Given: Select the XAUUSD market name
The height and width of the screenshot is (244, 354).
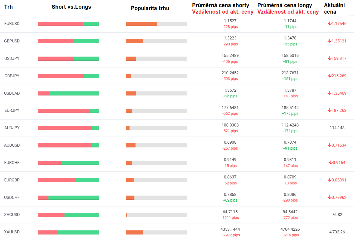Looking at the screenshot, I should point(12,232).
